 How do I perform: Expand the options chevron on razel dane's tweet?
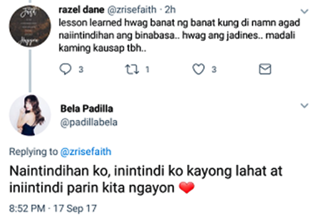[x=304, y=11]
